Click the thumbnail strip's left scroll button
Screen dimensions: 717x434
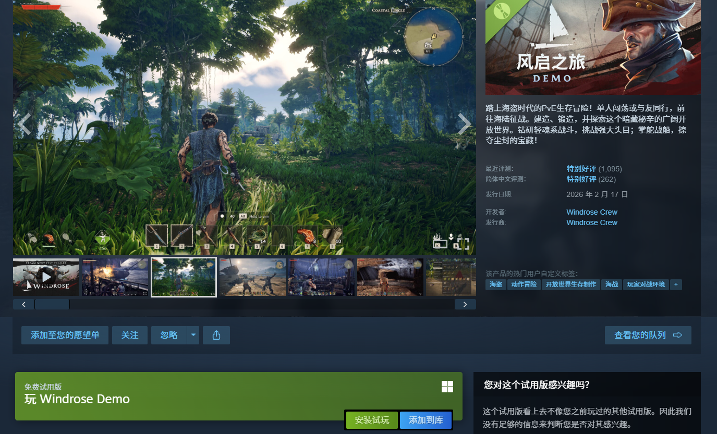tap(23, 304)
